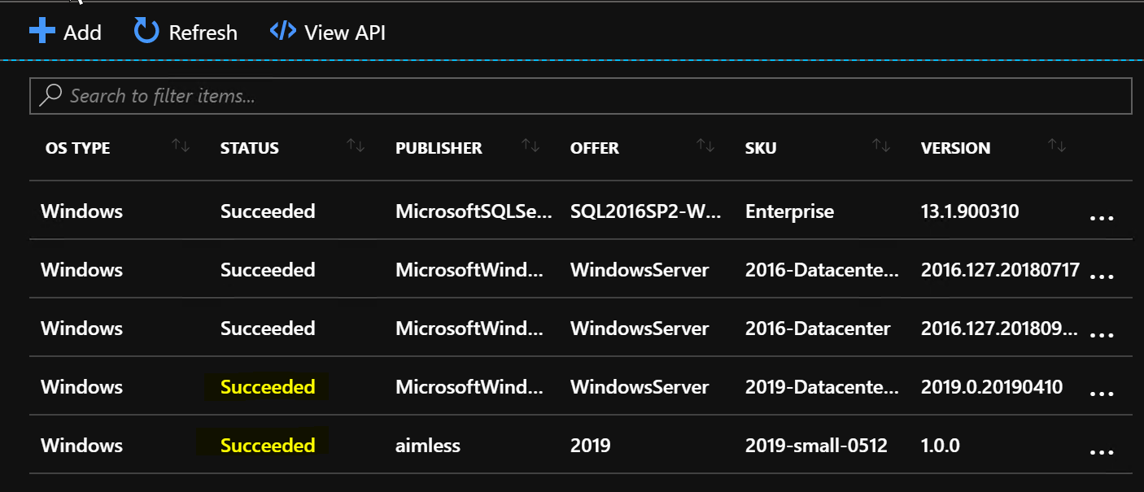This screenshot has width=1144, height=492.
Task: Sort by SKU column arrows
Action: click(881, 146)
